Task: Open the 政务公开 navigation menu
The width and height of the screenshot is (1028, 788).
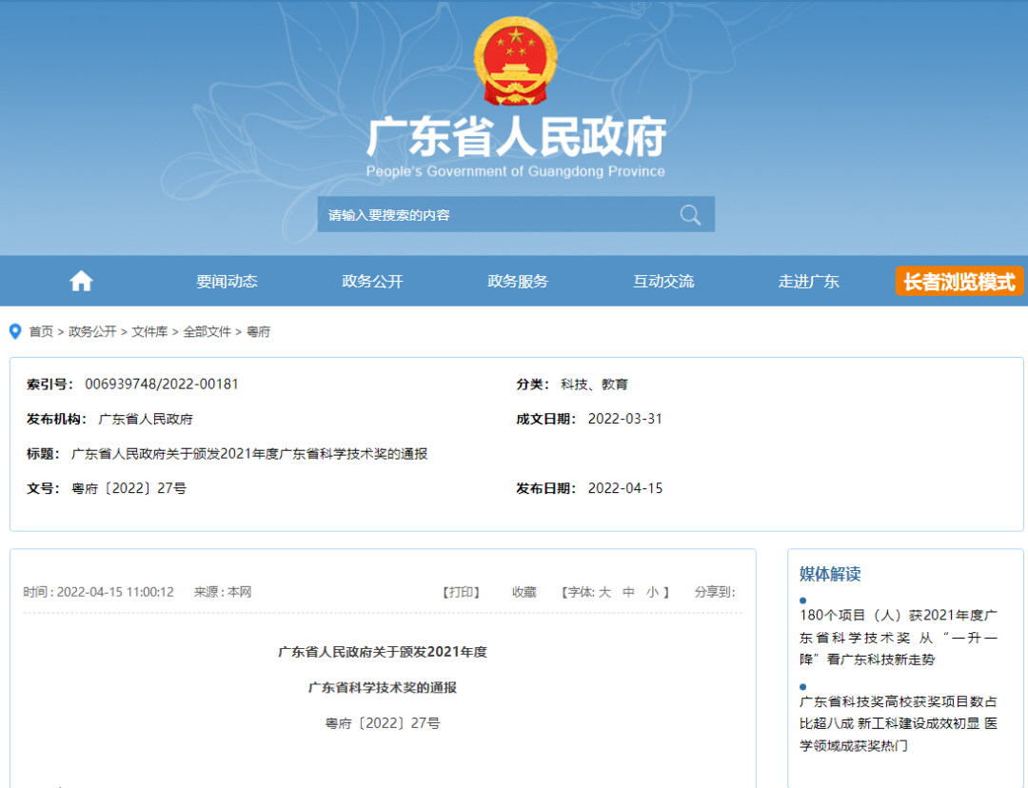Action: pyautogui.click(x=372, y=281)
